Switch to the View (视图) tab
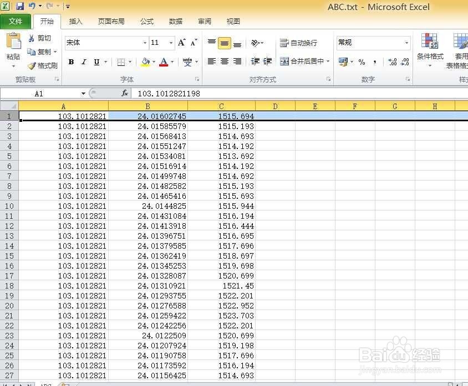This screenshot has height=386, width=468. coord(233,22)
